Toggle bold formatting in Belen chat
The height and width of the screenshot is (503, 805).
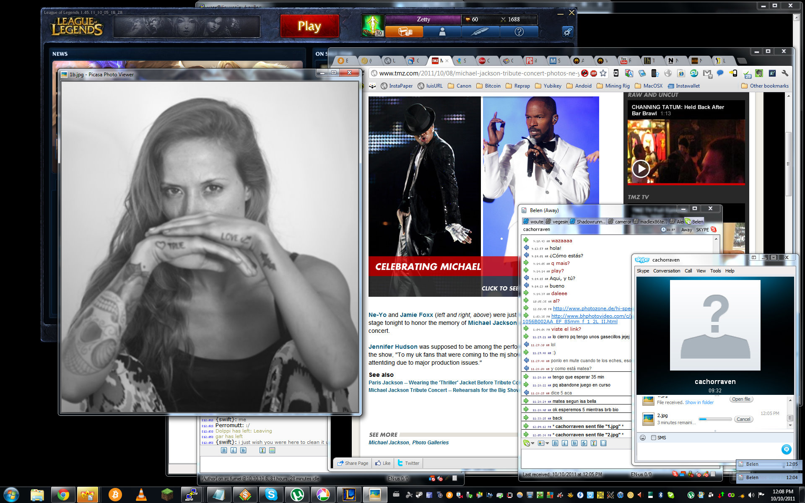(555, 443)
